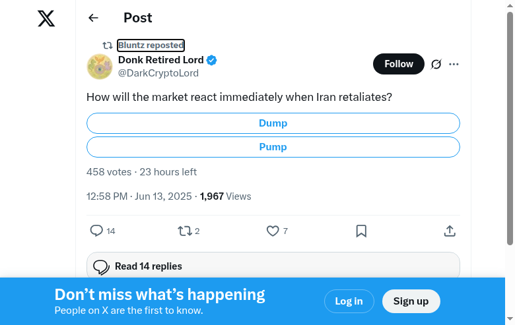The image size is (515, 325).
Task: Click the Sign up button
Action: [x=411, y=301]
